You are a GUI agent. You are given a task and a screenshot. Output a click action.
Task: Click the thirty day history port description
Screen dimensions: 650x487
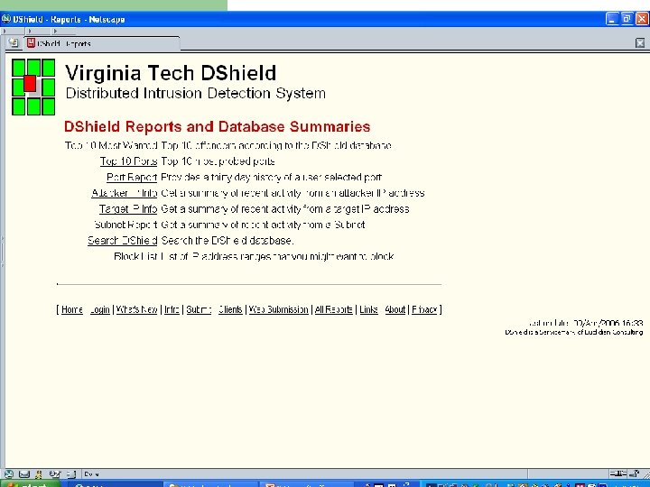[272, 177]
